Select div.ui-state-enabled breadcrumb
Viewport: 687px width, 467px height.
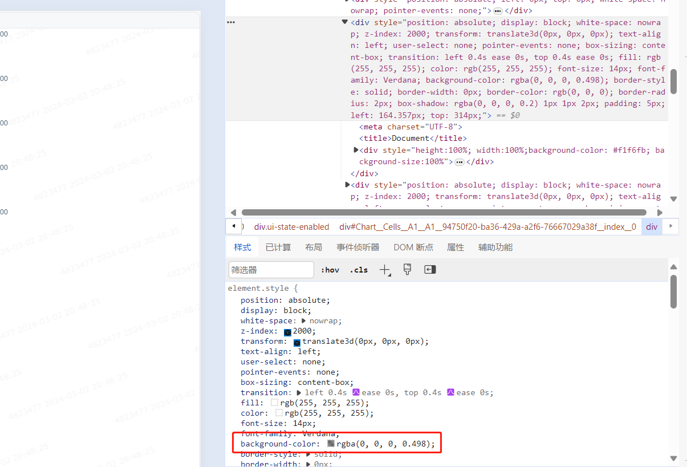point(292,226)
